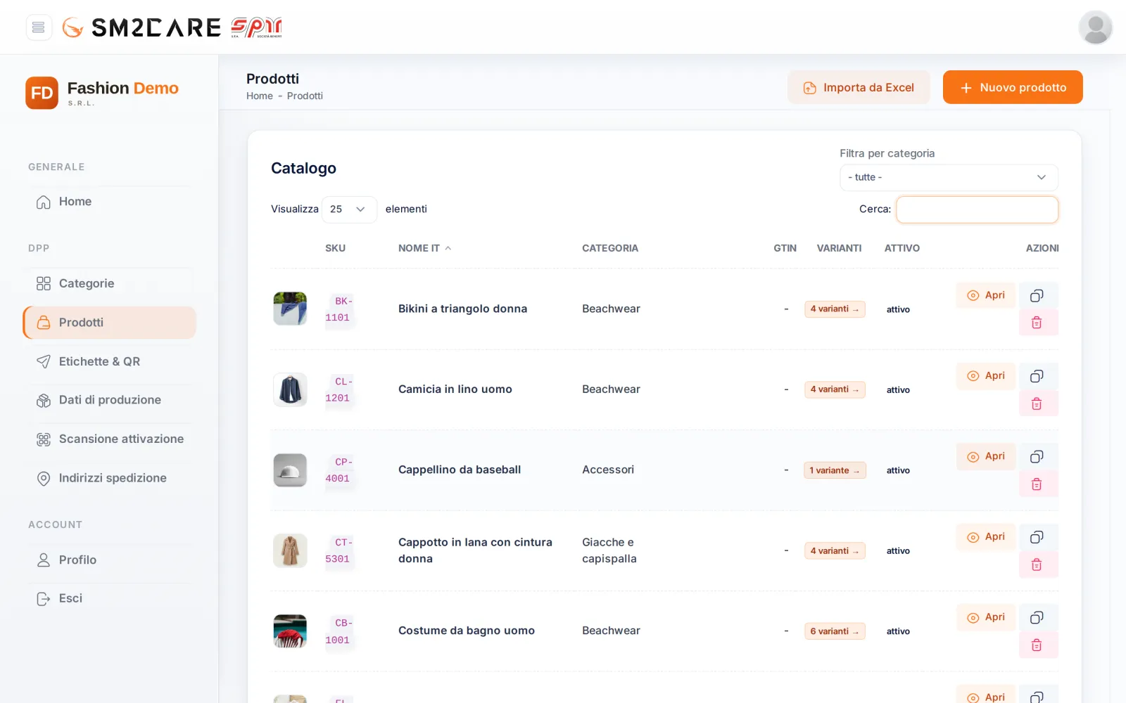Duplicate the Cappellino da baseball product
This screenshot has width=1126, height=703.
(1037, 456)
